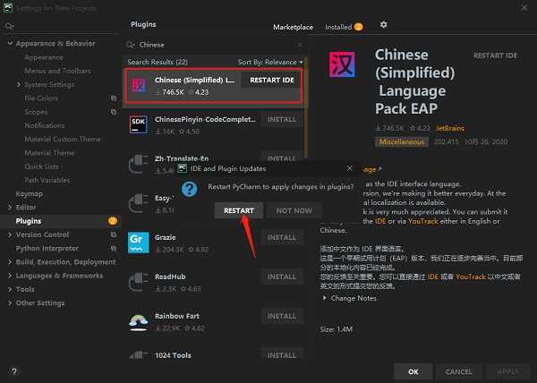537x383 pixels.
Task: Switch to the Installed tab
Action: (x=344, y=27)
